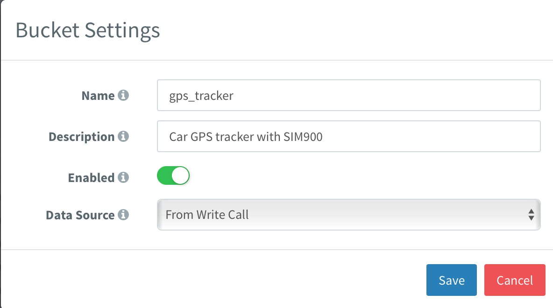Image resolution: width=553 pixels, height=308 pixels.
Task: Click the info icon next to Description
Action: 124,136
